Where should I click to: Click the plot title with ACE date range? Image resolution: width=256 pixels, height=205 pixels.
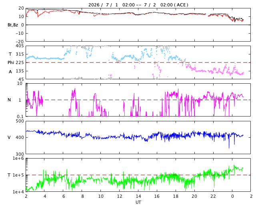pyautogui.click(x=138, y=5)
